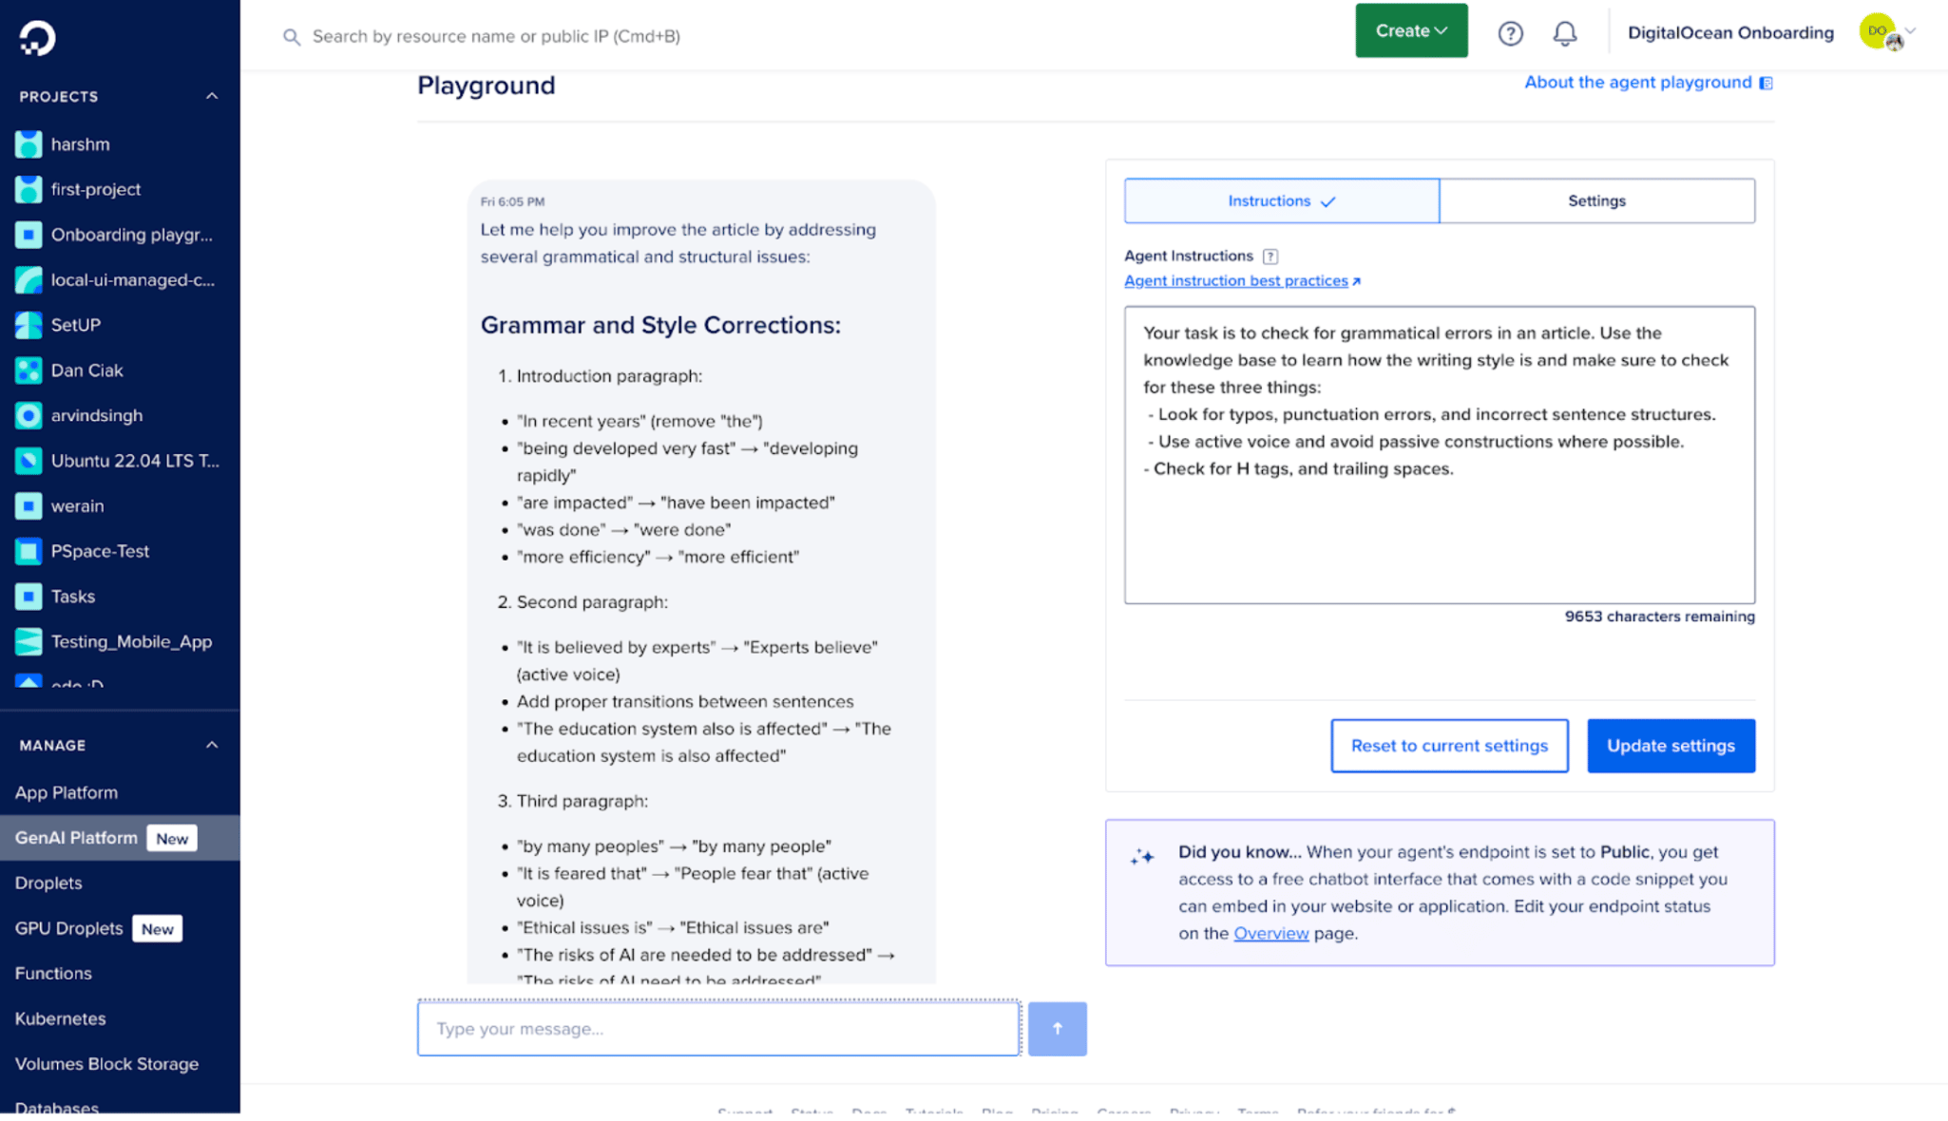Screen dimensions: 1948x1121
Task: Open Functions in the Manage menu
Action: [x=53, y=973]
